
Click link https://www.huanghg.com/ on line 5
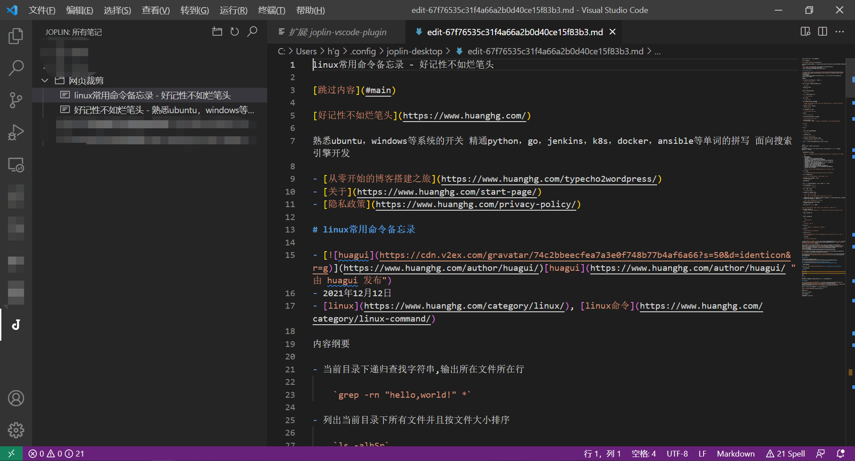point(464,116)
